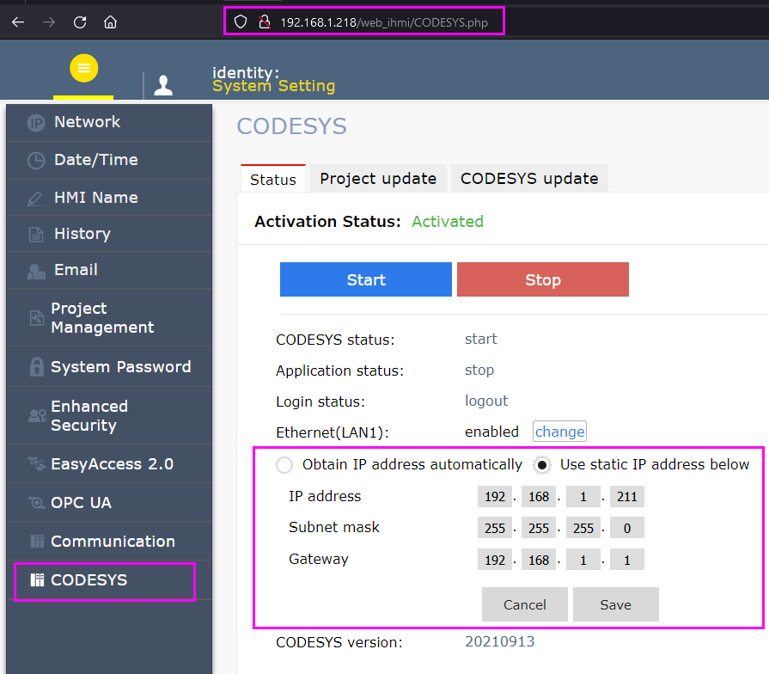Click the shield tracking protection icon
Viewport: 769px width, 674px height.
click(x=241, y=22)
